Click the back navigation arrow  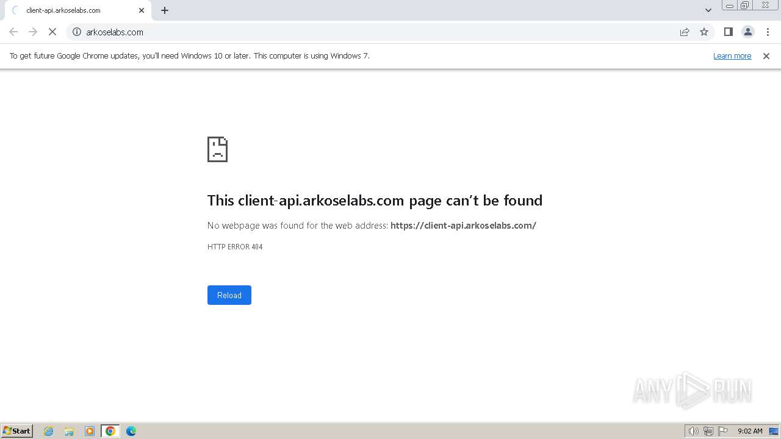point(13,32)
